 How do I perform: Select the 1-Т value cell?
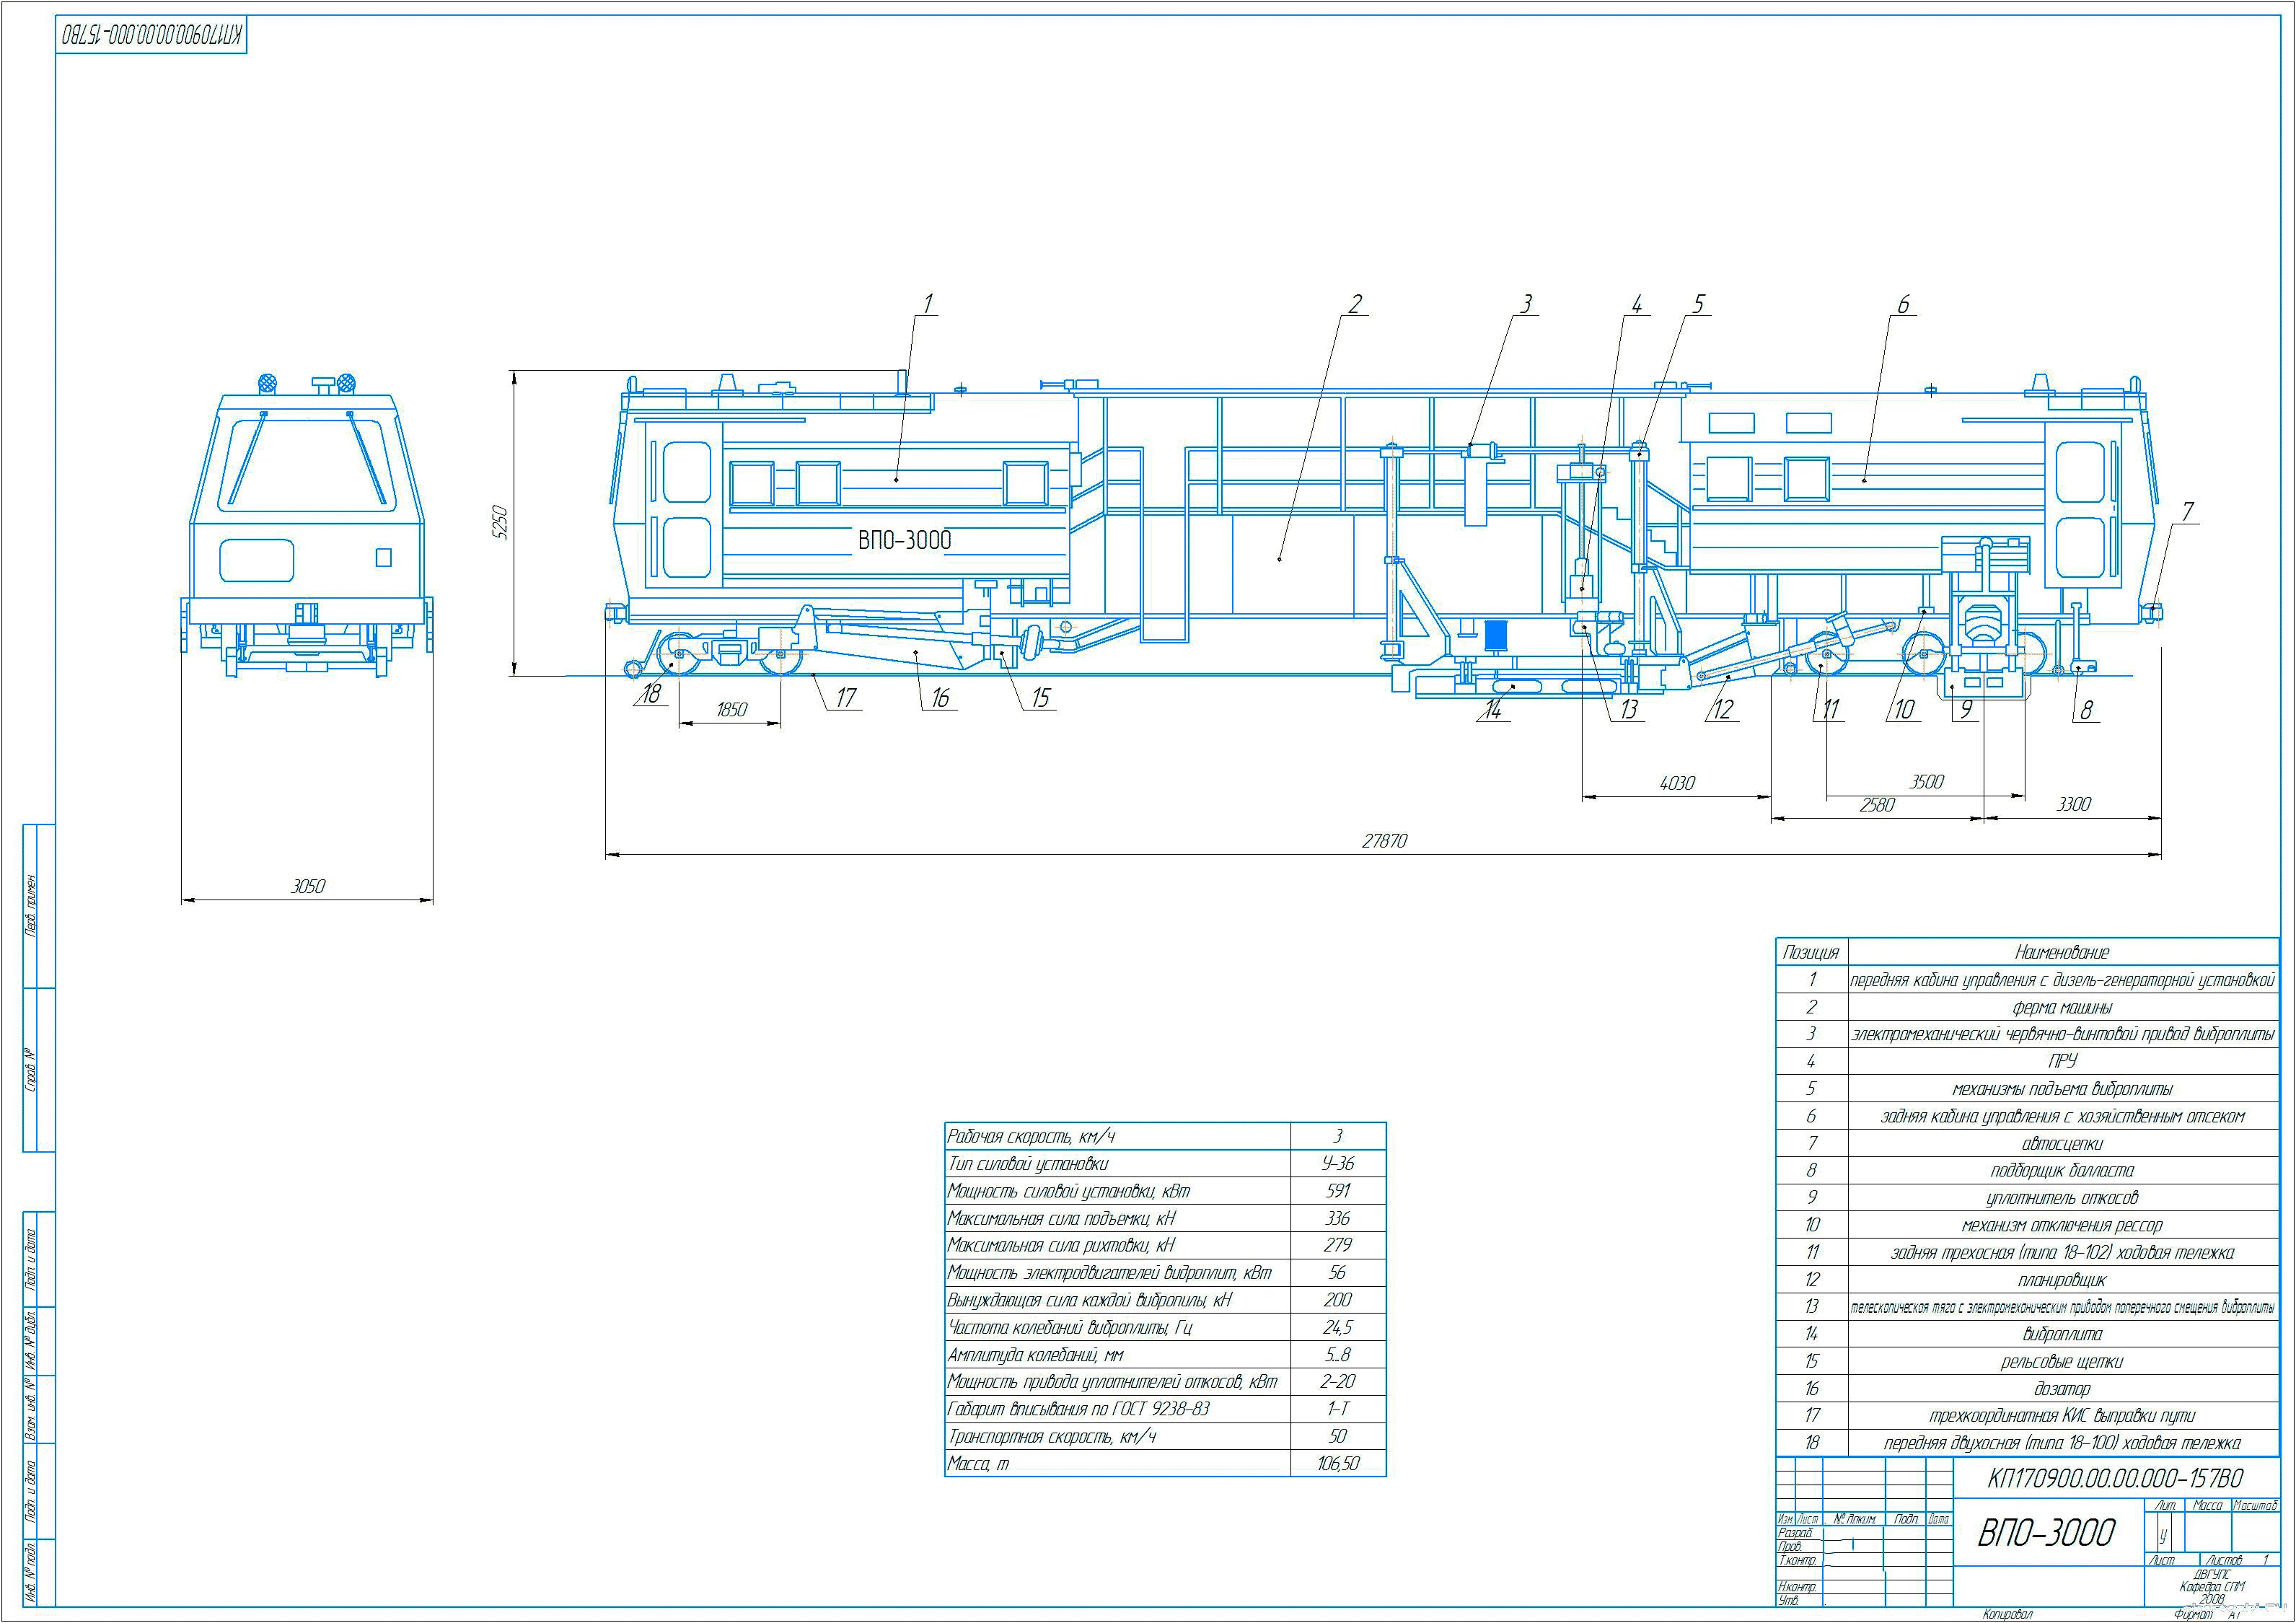coord(1338,1409)
